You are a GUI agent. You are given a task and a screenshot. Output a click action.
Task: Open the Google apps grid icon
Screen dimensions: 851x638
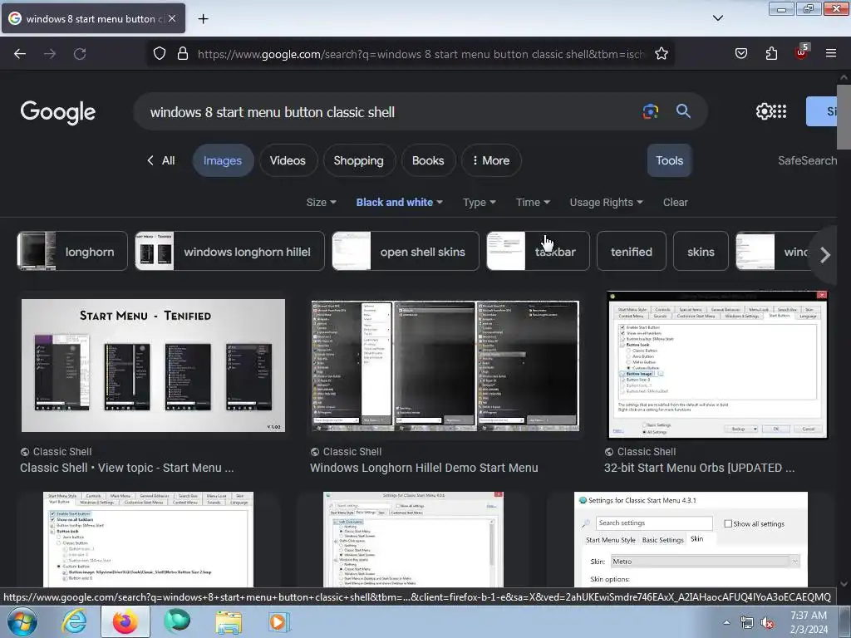780,111
